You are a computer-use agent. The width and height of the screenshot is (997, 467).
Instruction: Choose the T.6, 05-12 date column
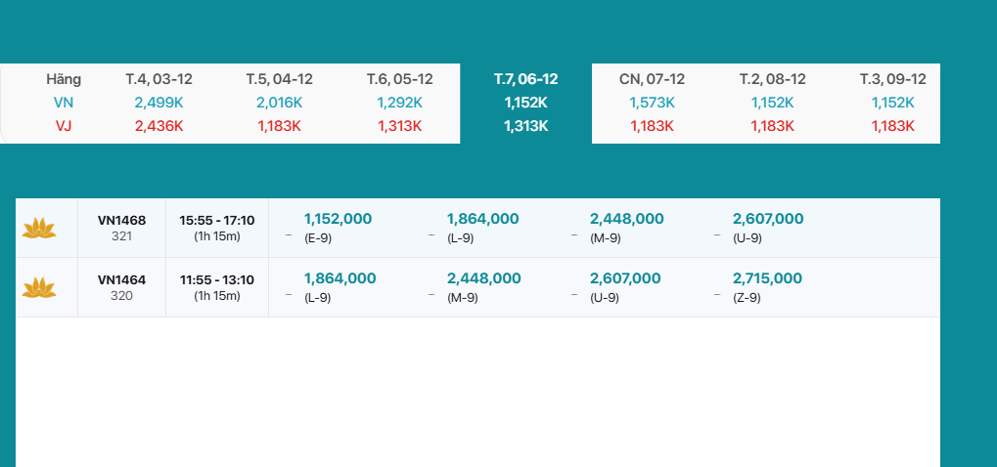(x=399, y=79)
